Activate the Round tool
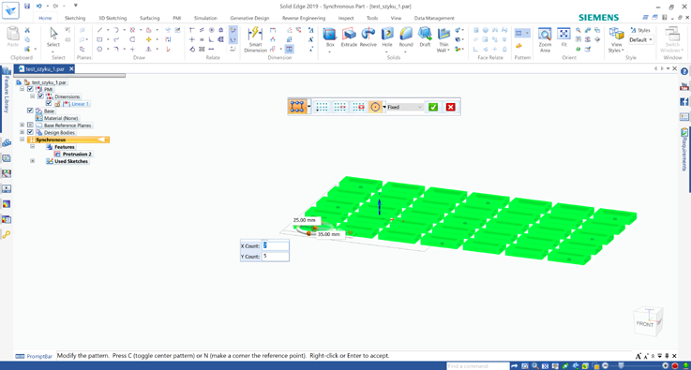 pyautogui.click(x=406, y=37)
